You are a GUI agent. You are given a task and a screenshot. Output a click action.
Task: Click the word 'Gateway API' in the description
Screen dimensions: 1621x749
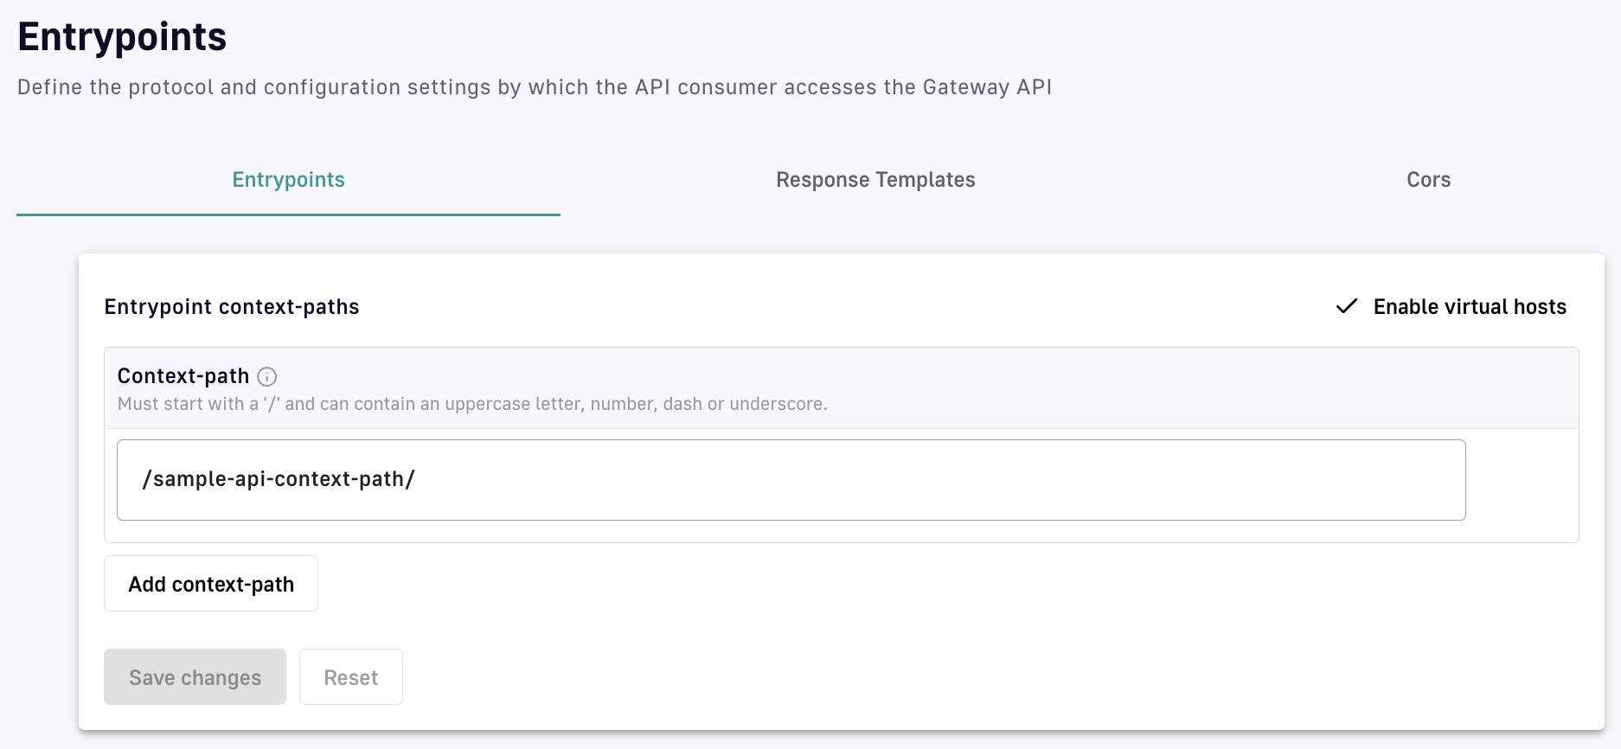987,87
